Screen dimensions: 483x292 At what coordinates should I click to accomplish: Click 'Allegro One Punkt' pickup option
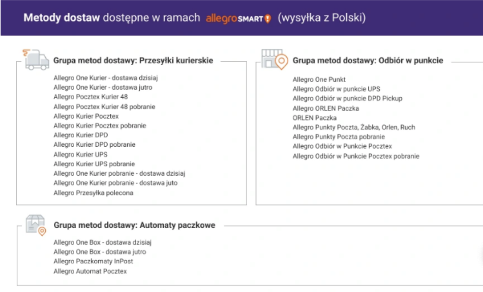pos(319,80)
